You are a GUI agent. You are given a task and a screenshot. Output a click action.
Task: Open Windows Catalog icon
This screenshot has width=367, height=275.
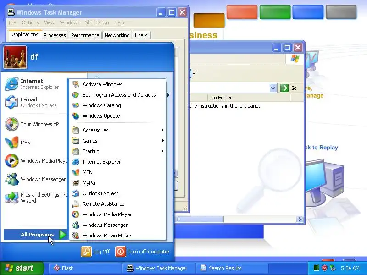(76, 105)
